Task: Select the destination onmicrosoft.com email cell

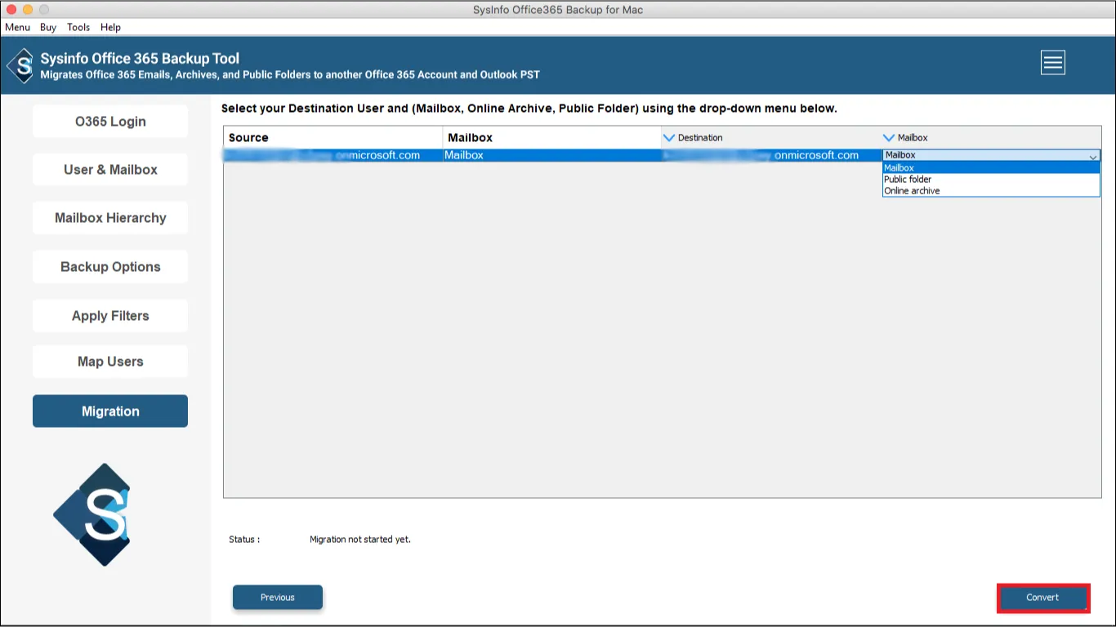Action: tap(771, 155)
